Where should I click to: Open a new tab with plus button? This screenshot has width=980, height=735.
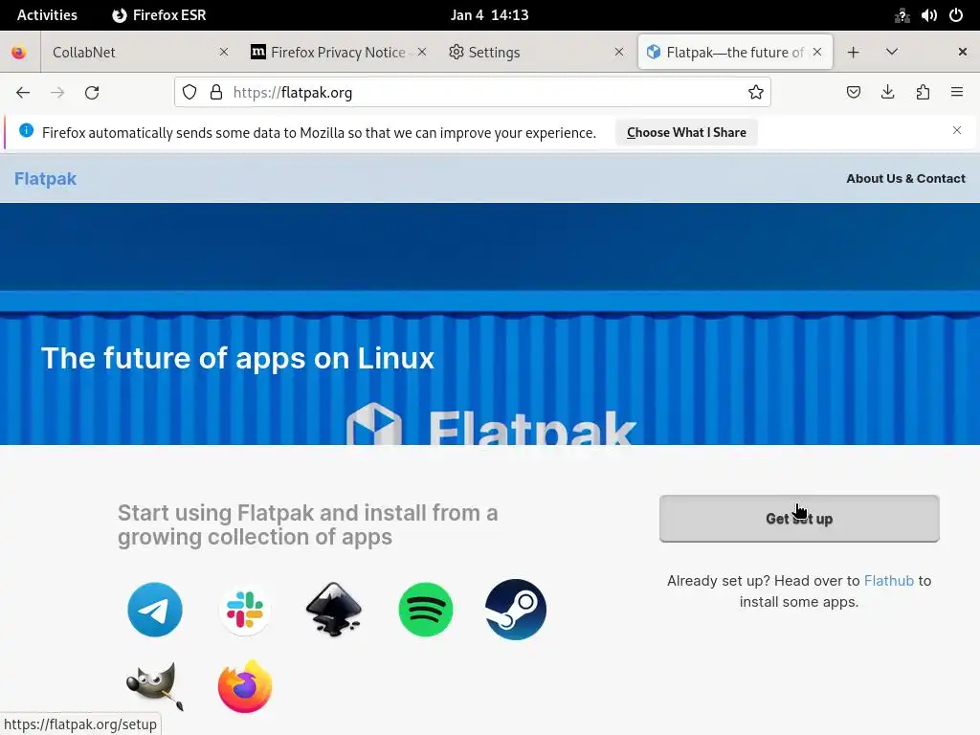(x=853, y=52)
